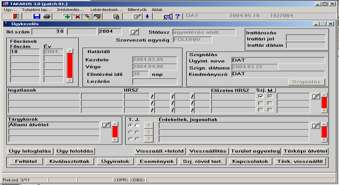The image size is (339, 185).
Task: Open the Tulajdoni lap... menu
Action: pyautogui.click(x=37, y=10)
